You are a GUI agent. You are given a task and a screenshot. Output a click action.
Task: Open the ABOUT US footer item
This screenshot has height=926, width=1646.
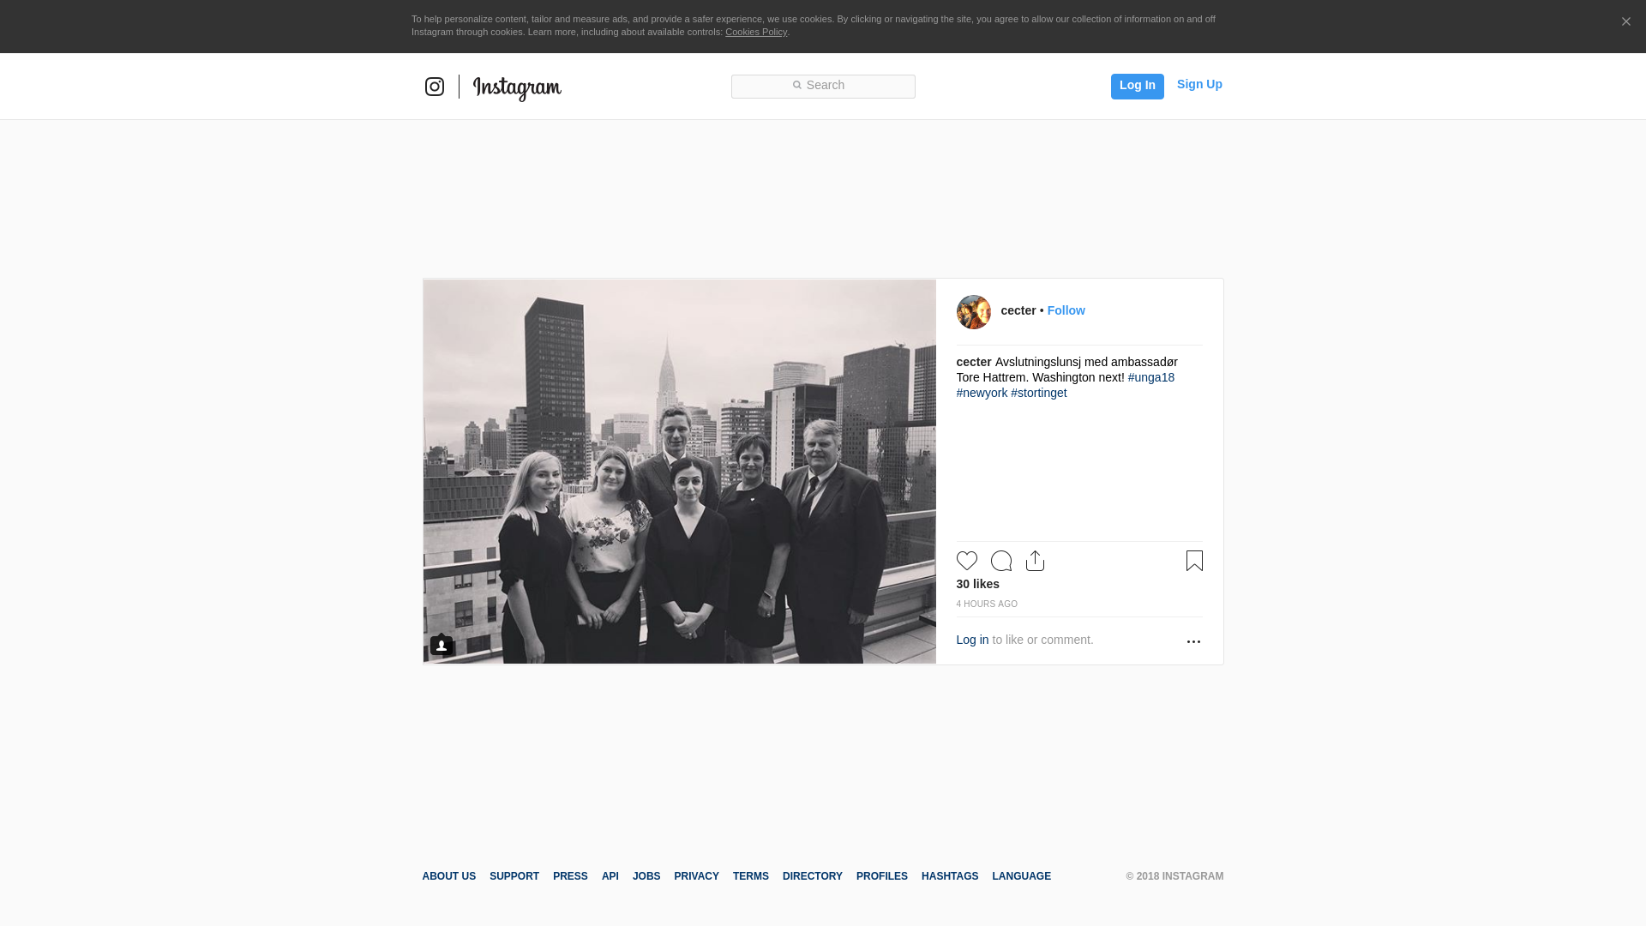[x=448, y=876]
